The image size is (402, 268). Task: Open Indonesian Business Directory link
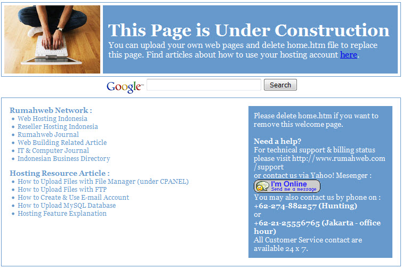(64, 159)
